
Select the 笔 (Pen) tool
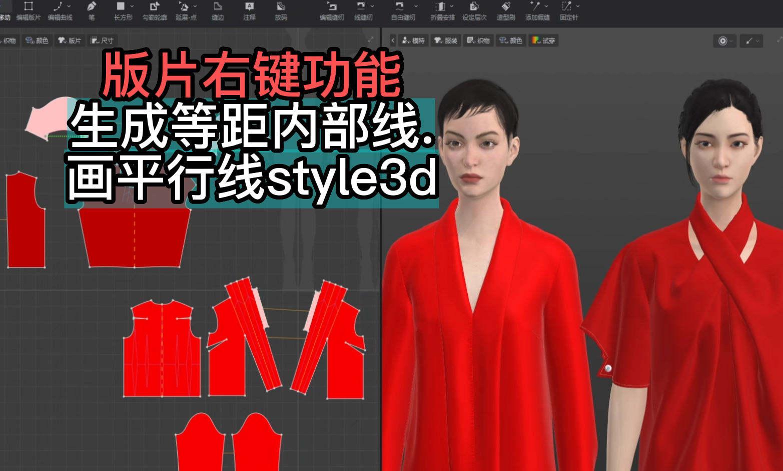click(x=92, y=11)
